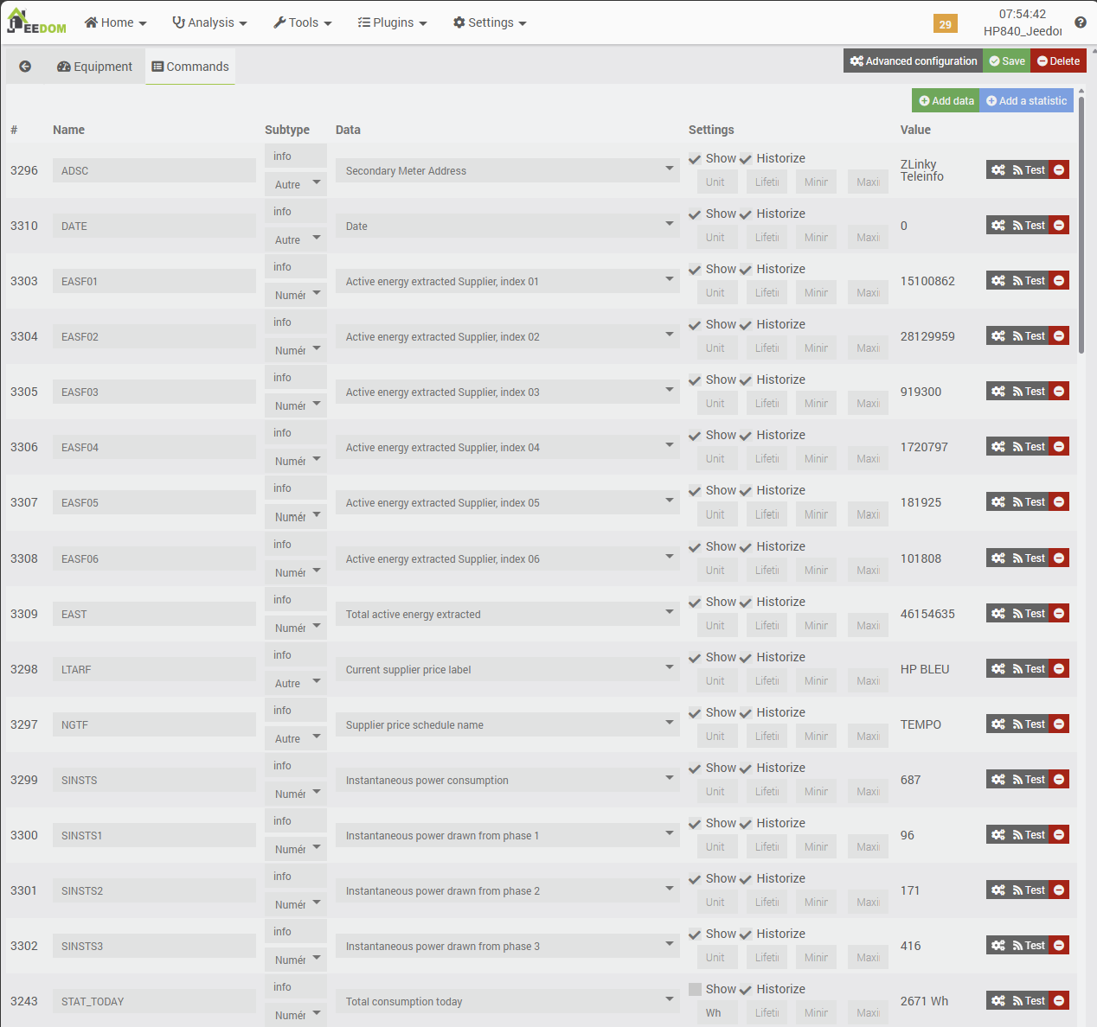Screen dimensions: 1097x1027
Task: Click the back arrow icon
Action: coord(25,67)
